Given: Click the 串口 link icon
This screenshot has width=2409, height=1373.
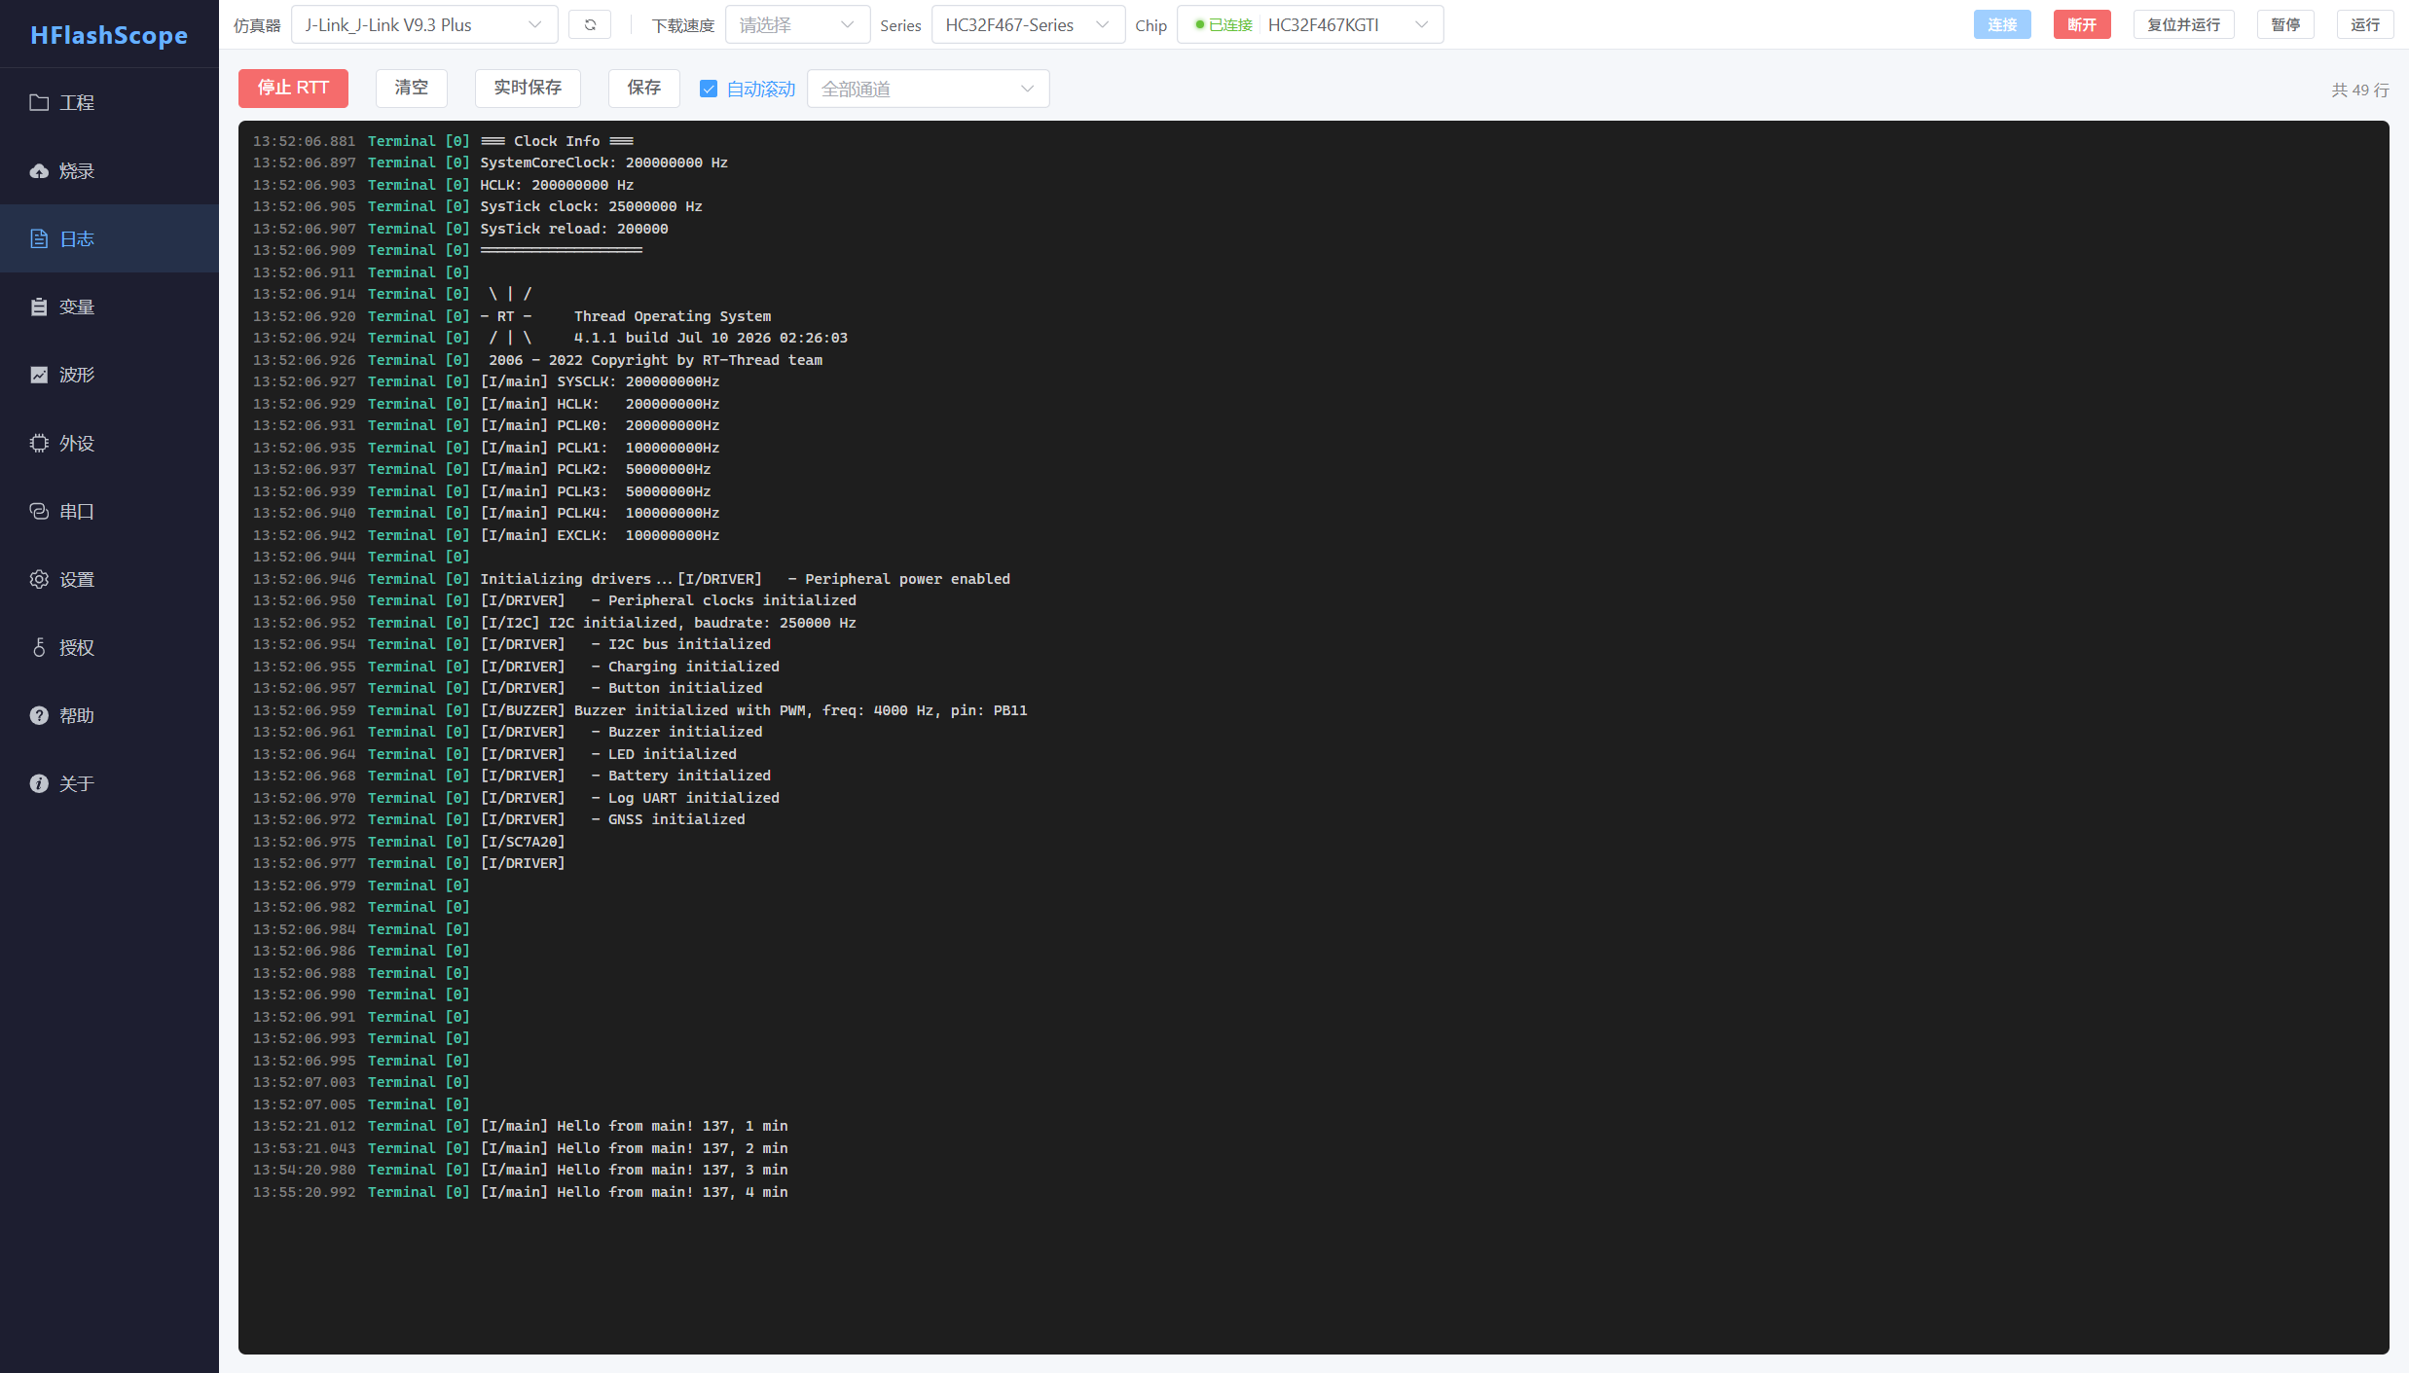Looking at the screenshot, I should [39, 511].
